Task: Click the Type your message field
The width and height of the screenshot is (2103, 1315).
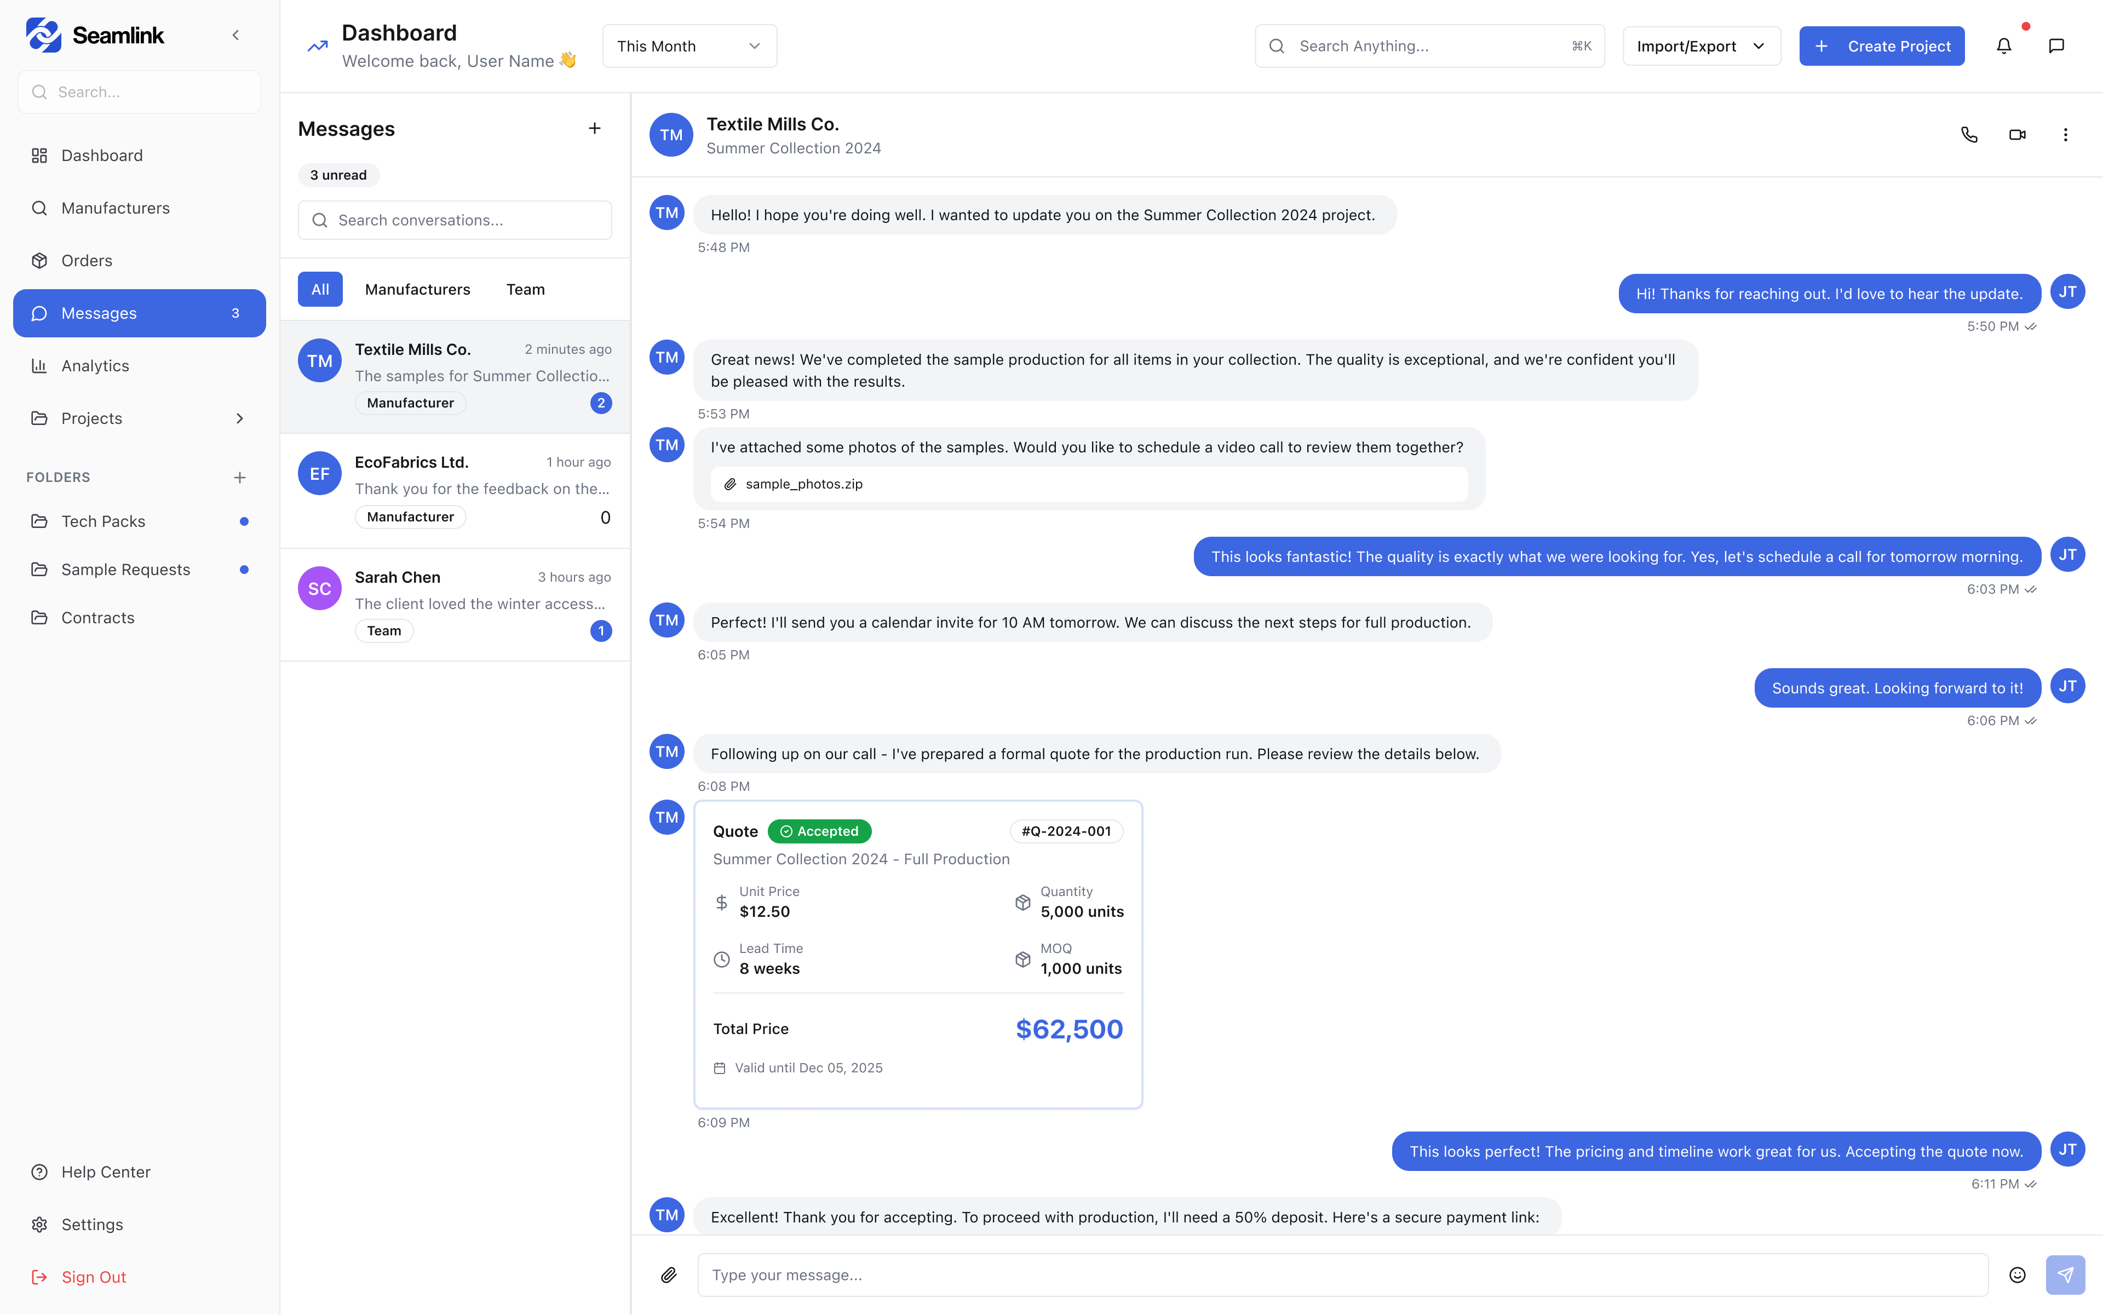Action: click(1341, 1275)
